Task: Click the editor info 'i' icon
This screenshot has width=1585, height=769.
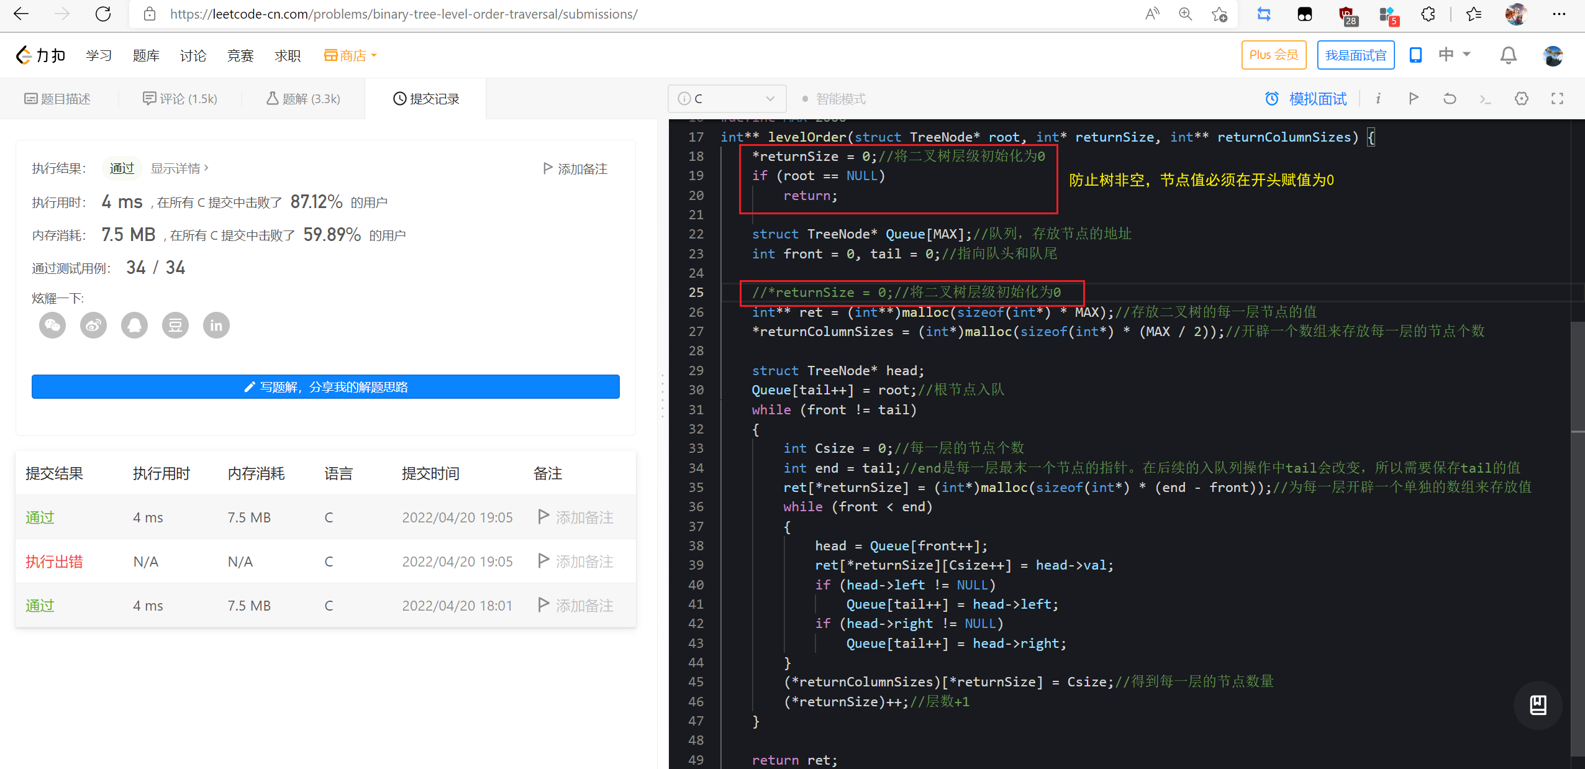Action: (x=1378, y=98)
